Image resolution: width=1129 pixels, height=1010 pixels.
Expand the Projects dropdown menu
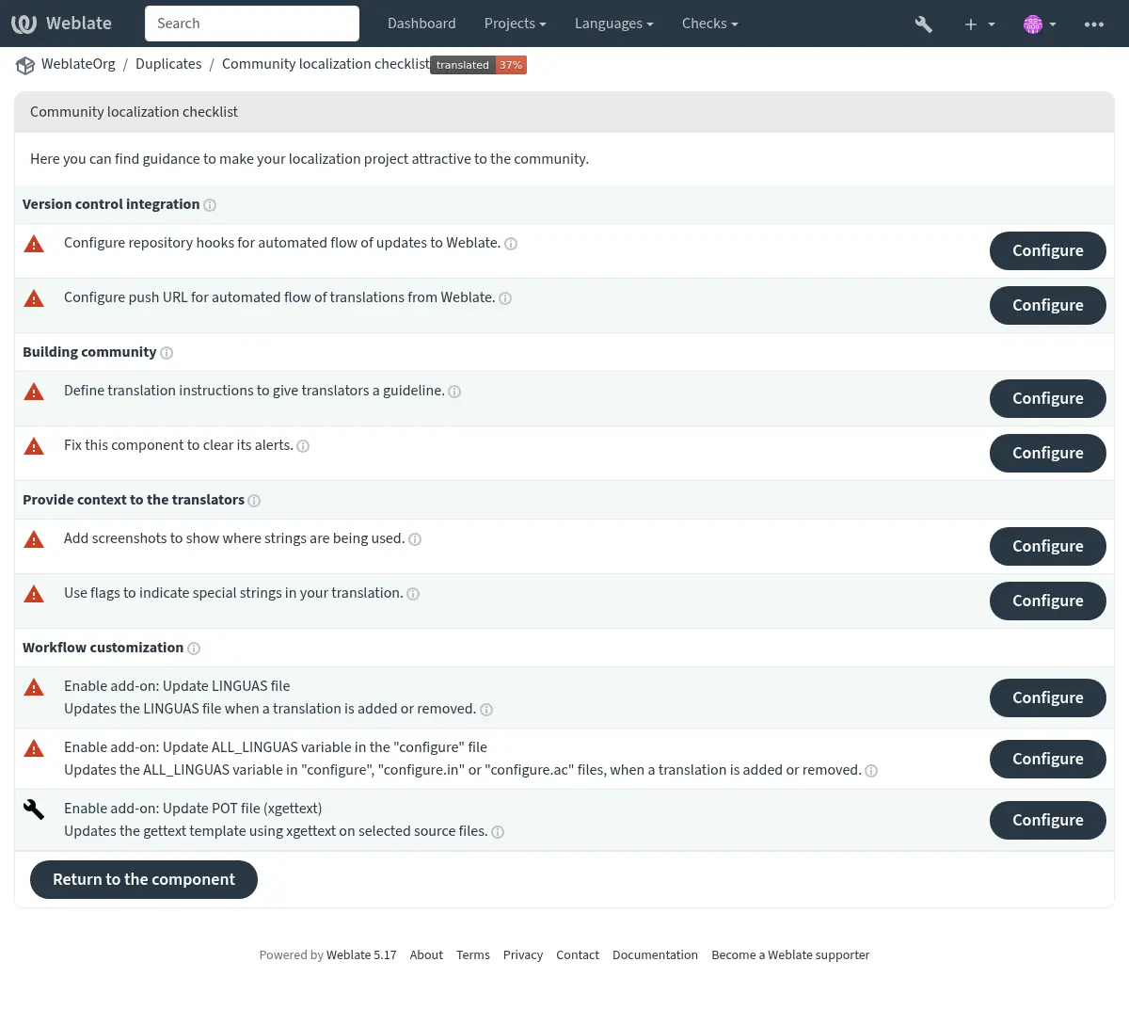(515, 24)
